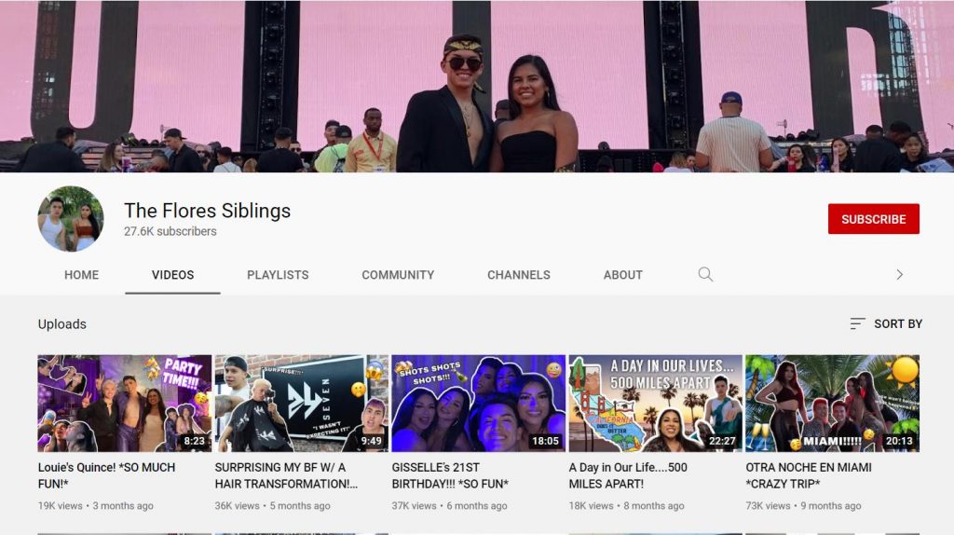The height and width of the screenshot is (535, 954).
Task: View the About tab
Action: pyautogui.click(x=623, y=275)
